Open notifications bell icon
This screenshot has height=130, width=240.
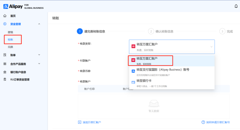(236, 6)
